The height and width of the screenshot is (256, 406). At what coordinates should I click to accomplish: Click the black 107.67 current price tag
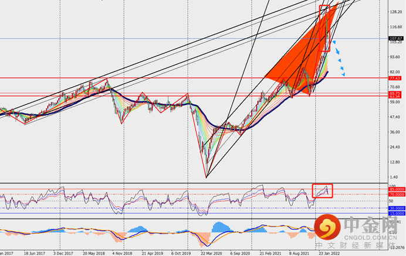click(396, 39)
